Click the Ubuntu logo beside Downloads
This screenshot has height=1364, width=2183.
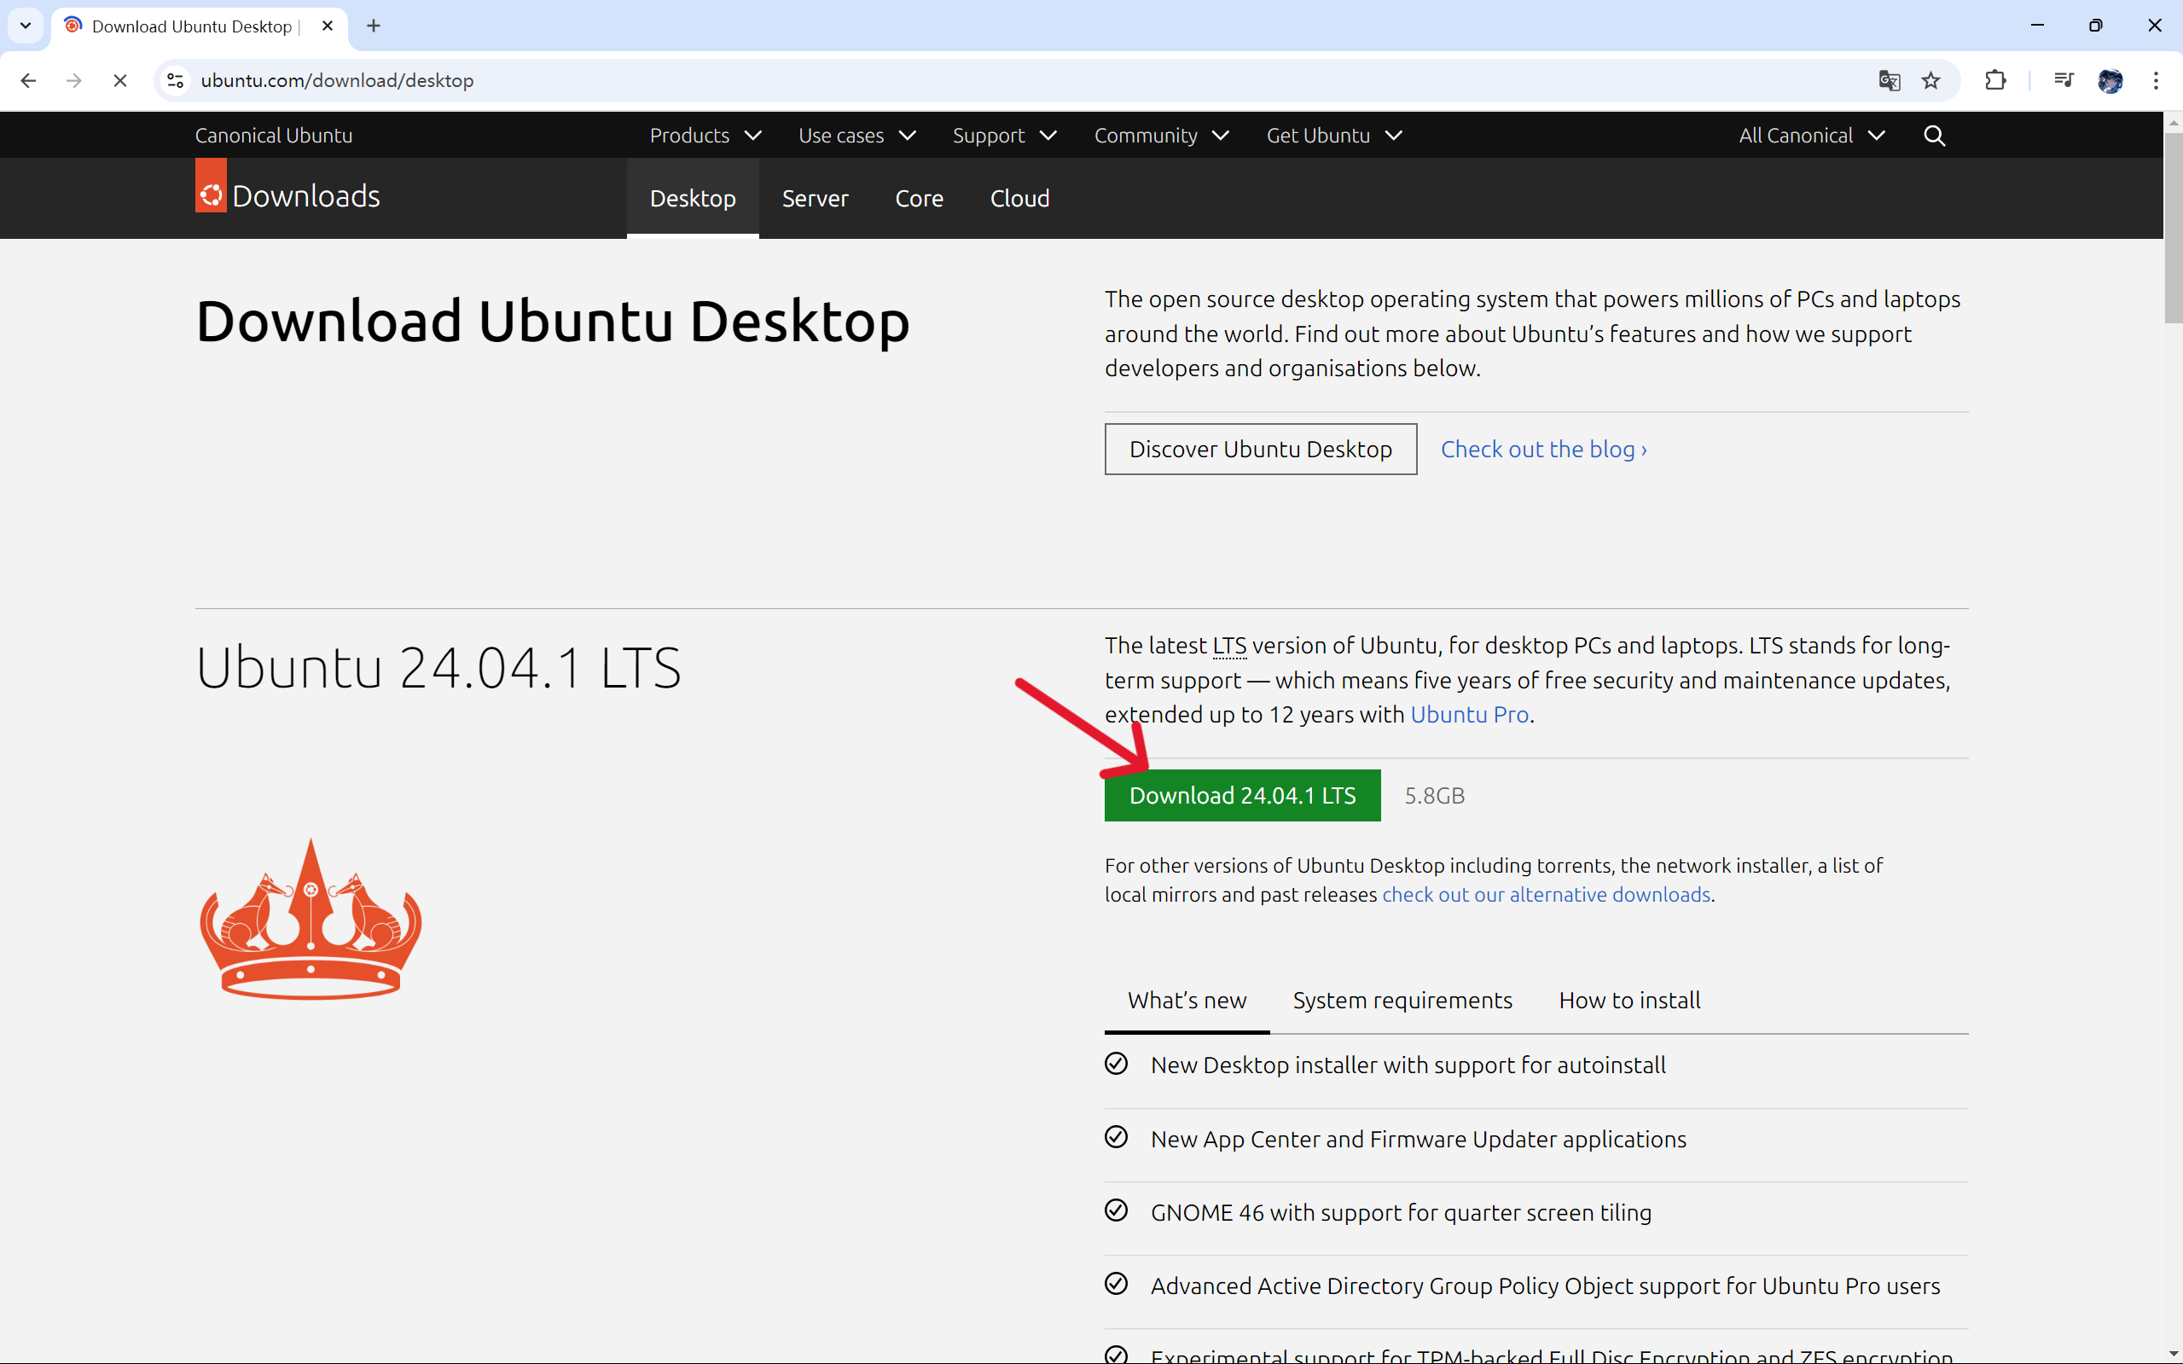(211, 187)
